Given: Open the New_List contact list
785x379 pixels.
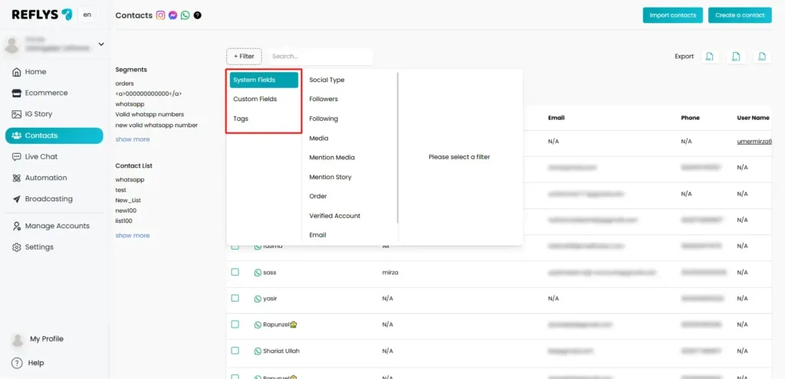Looking at the screenshot, I should [128, 200].
